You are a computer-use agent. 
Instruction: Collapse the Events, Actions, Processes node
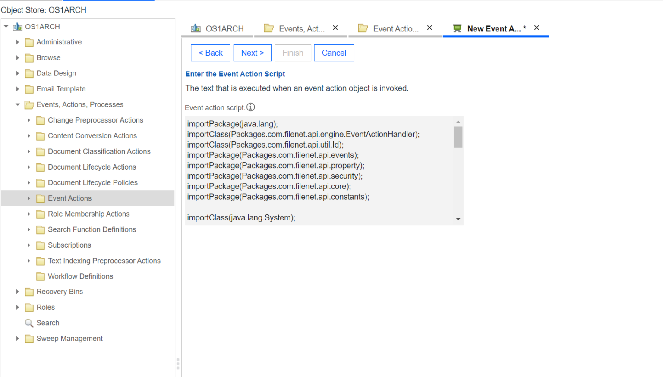point(18,104)
